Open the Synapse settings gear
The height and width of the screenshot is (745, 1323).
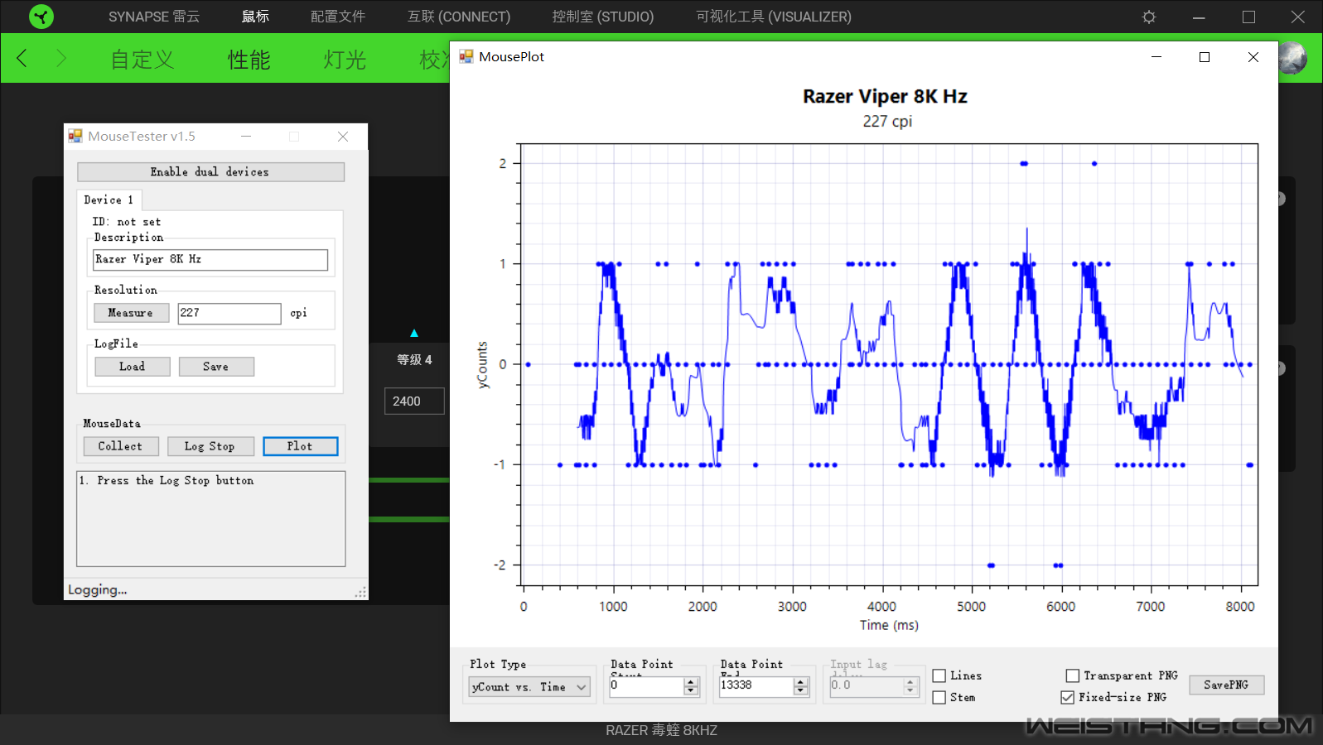tap(1149, 17)
